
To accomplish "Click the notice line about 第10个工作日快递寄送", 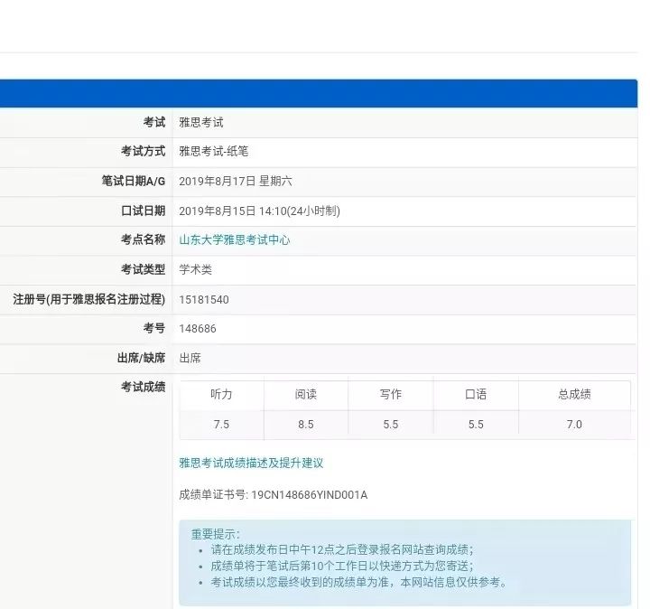I will coord(342,567).
